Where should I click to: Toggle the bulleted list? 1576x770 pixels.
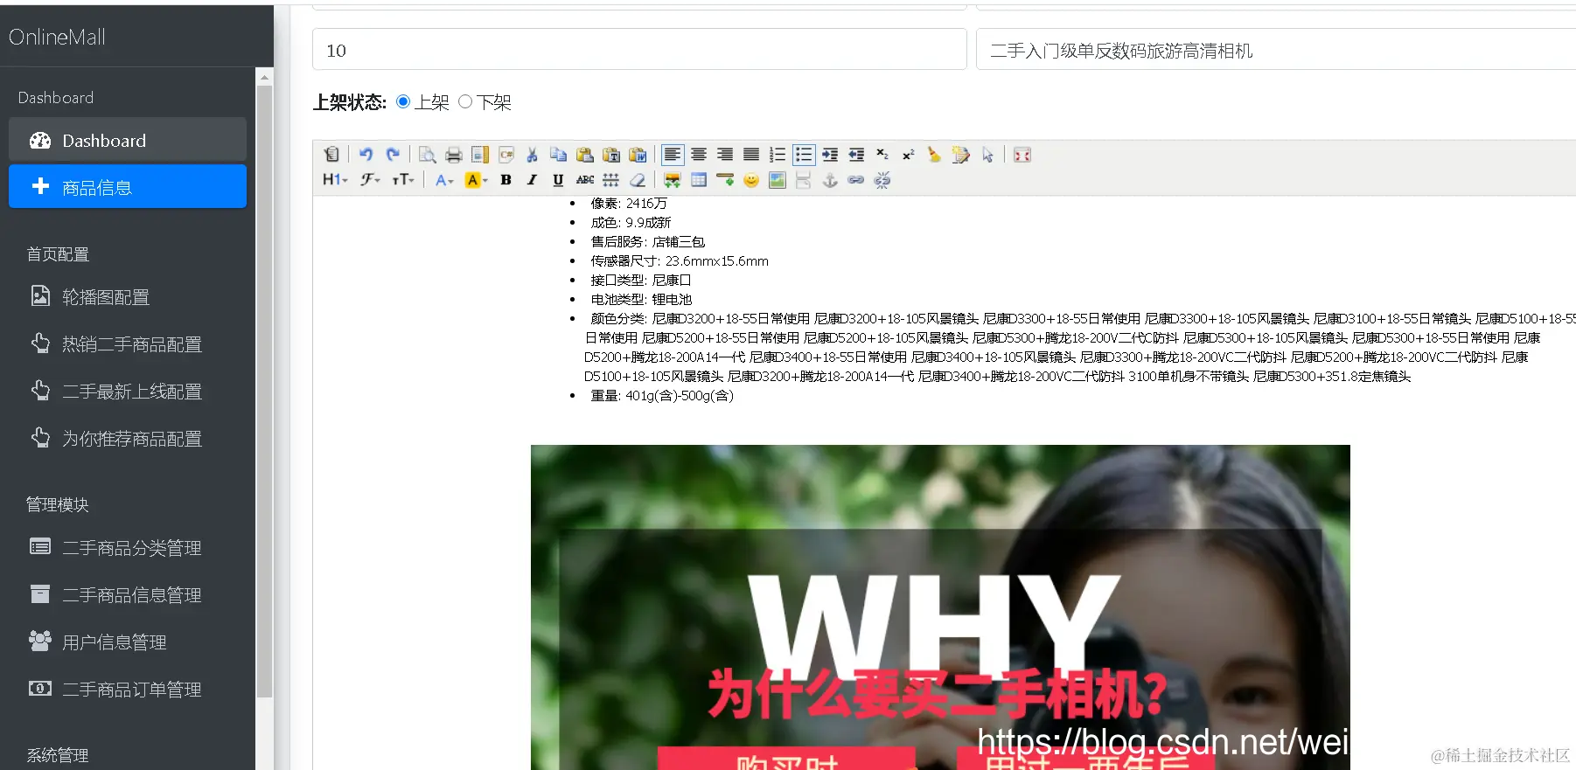(x=804, y=155)
